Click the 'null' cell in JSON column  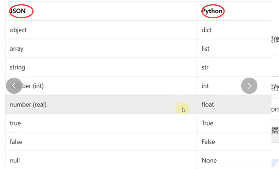point(15,161)
